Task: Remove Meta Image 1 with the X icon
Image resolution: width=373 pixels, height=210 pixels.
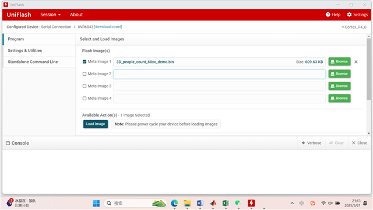Action: click(356, 62)
